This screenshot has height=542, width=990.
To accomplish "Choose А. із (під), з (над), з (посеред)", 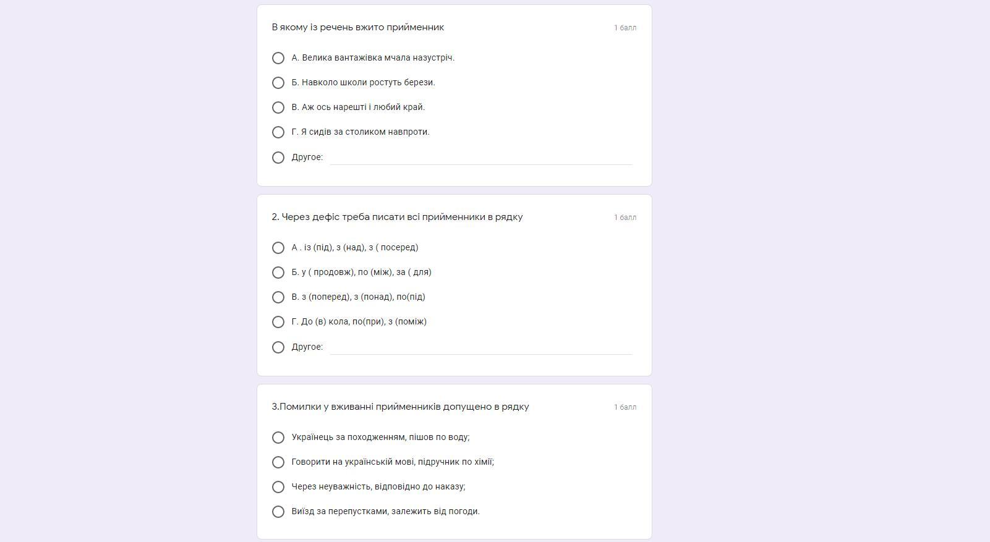I will [x=278, y=248].
